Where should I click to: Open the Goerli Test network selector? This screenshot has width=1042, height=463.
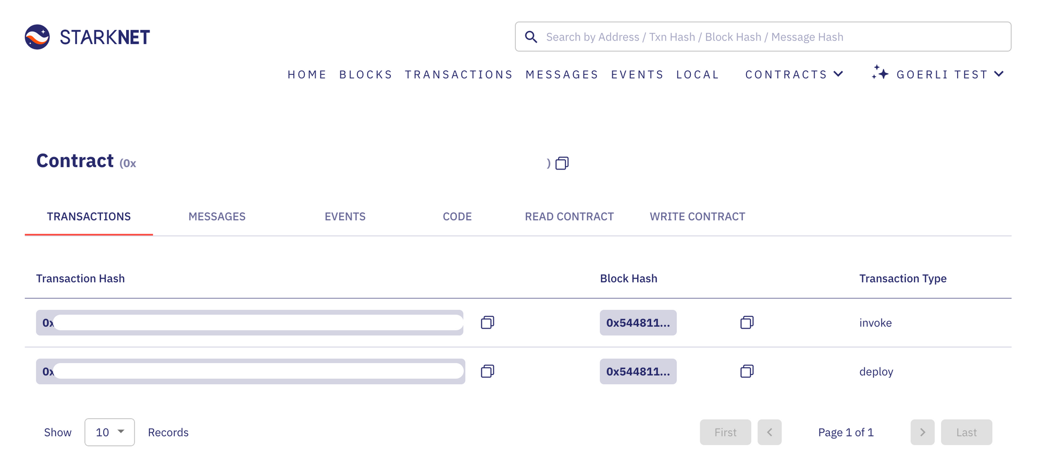click(x=949, y=74)
